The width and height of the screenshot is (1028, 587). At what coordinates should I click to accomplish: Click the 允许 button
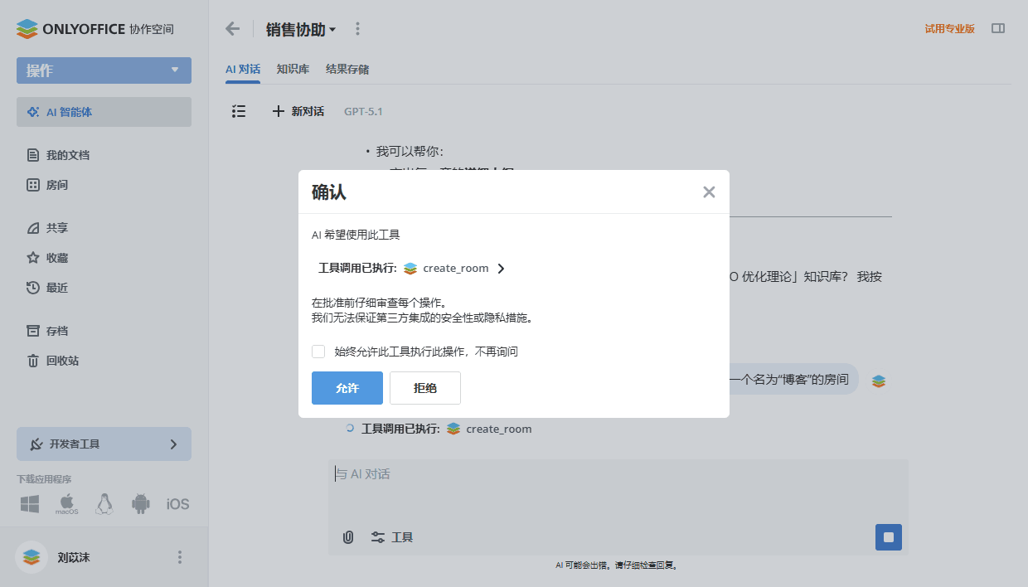click(347, 388)
